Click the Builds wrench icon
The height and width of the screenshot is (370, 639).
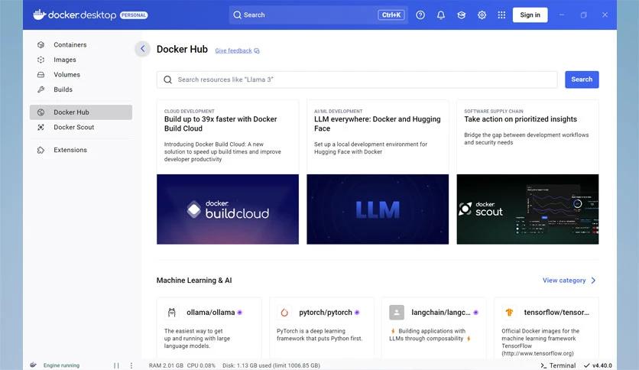click(x=41, y=89)
